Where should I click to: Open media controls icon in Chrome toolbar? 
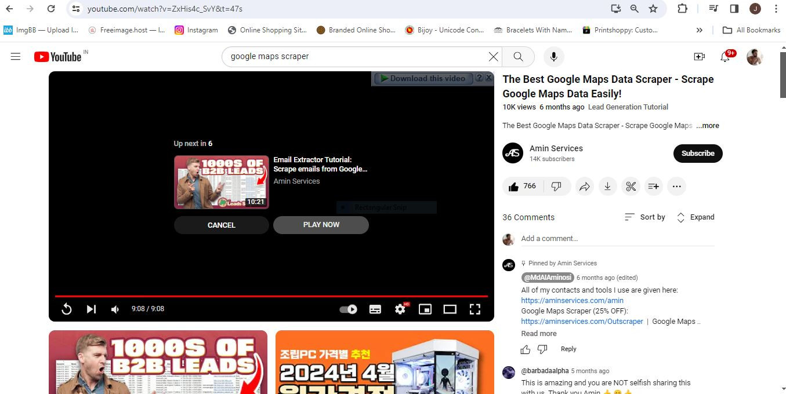click(713, 9)
